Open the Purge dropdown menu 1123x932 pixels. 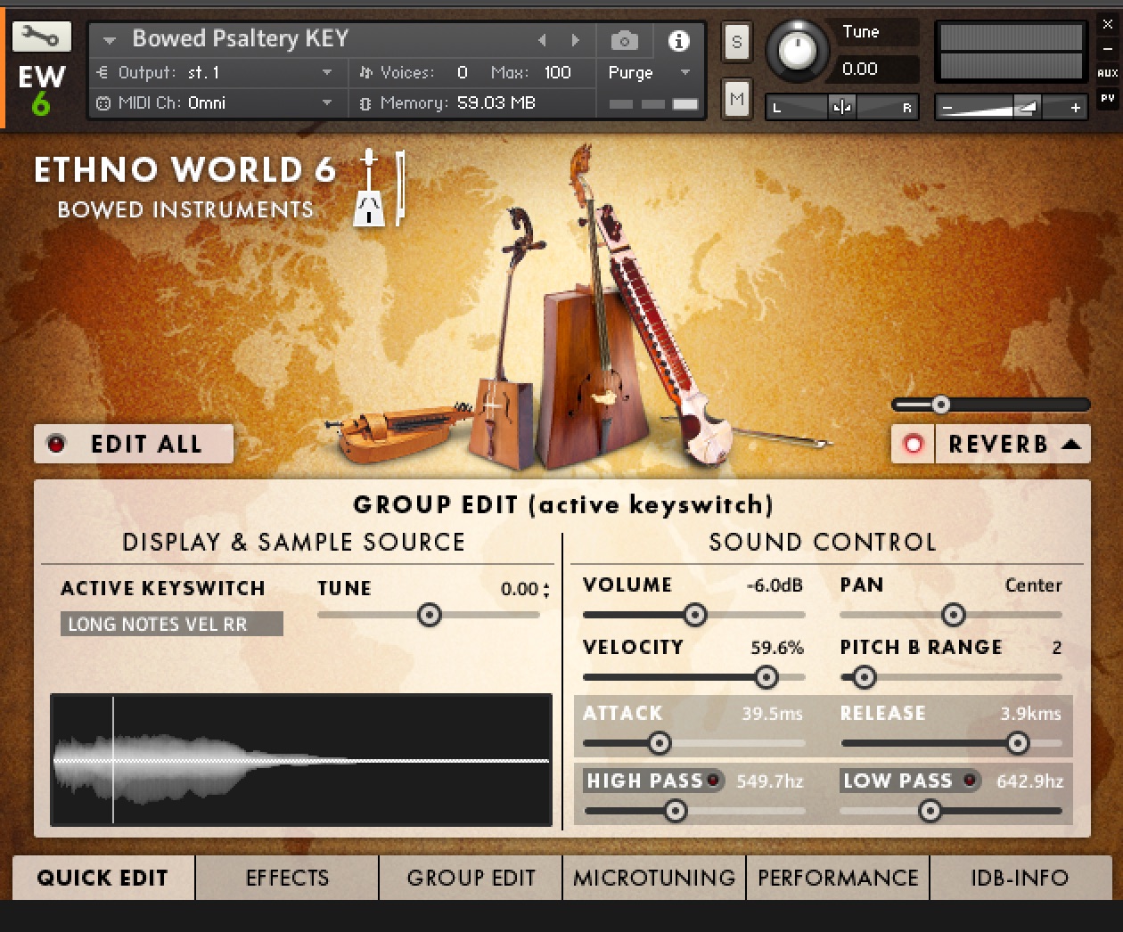point(685,72)
